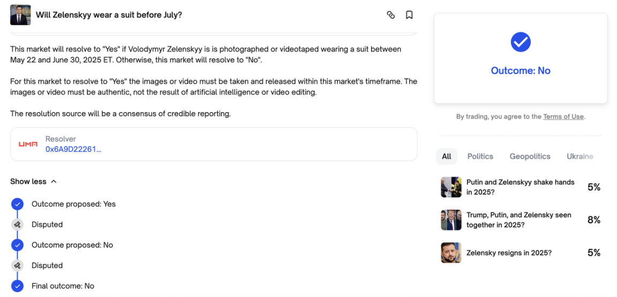The image size is (617, 297).
Task: Click the first Disputed gavel icon
Action: [x=18, y=225]
